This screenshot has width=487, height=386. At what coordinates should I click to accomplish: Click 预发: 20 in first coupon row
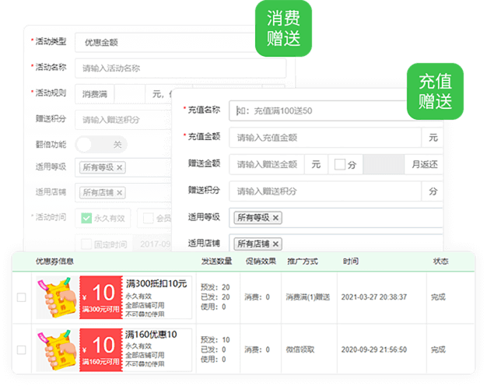click(x=215, y=287)
